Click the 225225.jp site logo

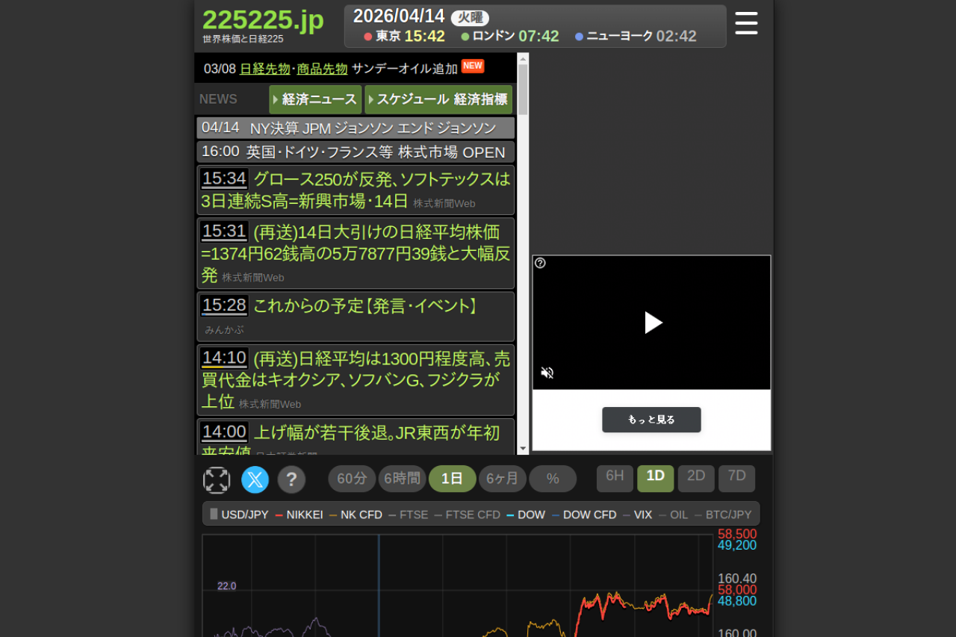(x=262, y=21)
